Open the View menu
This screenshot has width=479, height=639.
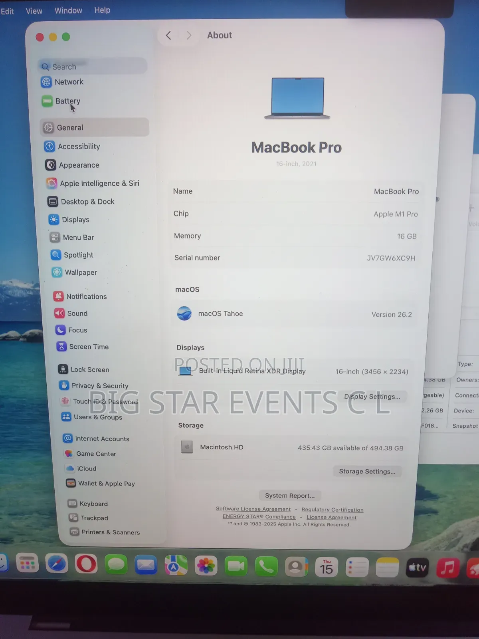point(34,11)
